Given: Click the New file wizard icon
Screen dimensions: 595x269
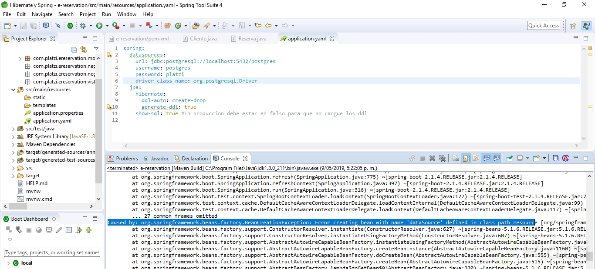Looking at the screenshot, I should point(7,26).
